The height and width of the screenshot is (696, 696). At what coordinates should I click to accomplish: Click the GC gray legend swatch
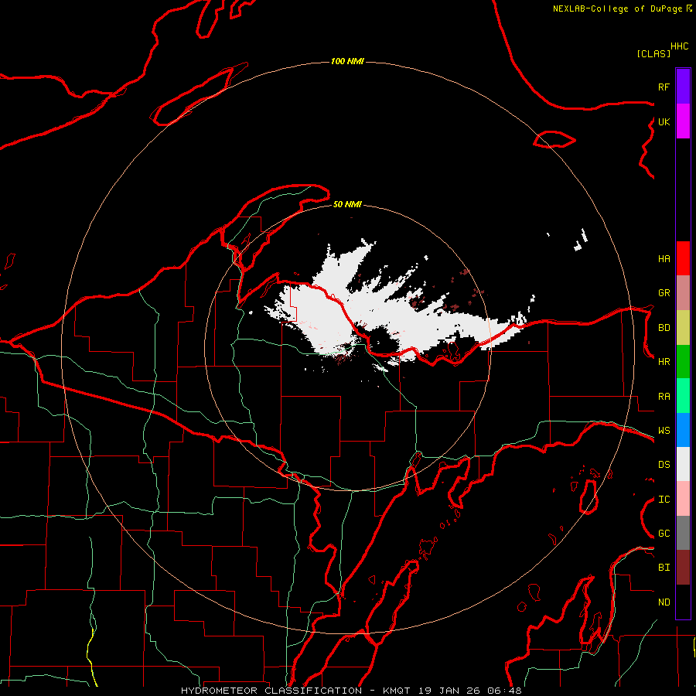[683, 533]
